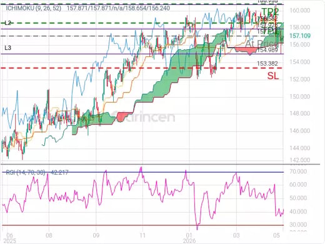Select the green TP2 target label
Viewport: 325px width, 244px height.
tap(270, 11)
